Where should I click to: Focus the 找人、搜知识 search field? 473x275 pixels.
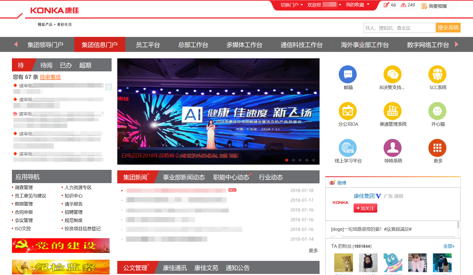coord(399,28)
